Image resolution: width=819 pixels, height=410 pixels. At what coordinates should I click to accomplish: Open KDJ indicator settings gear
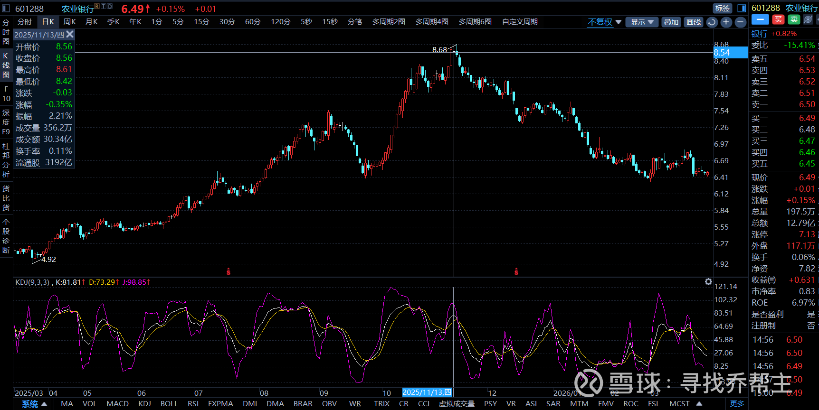[708, 282]
